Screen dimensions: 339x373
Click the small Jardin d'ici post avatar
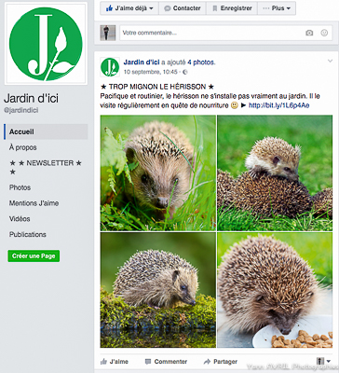pos(110,67)
